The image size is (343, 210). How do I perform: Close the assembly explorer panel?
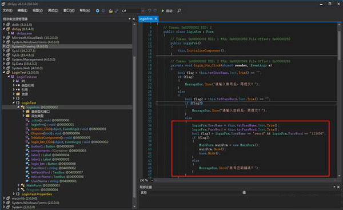tap(134, 19)
